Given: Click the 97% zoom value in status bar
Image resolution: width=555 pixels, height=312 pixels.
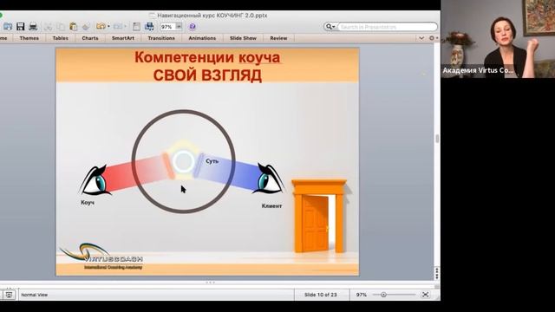Looking at the screenshot, I should (362, 295).
